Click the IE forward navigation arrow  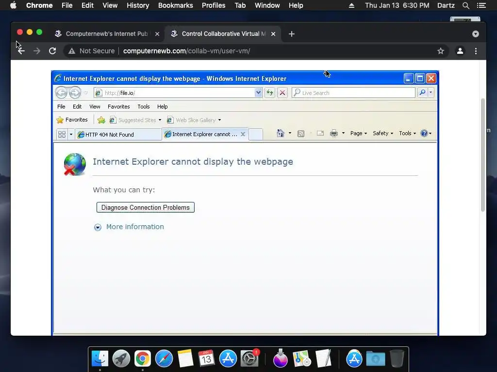[75, 93]
